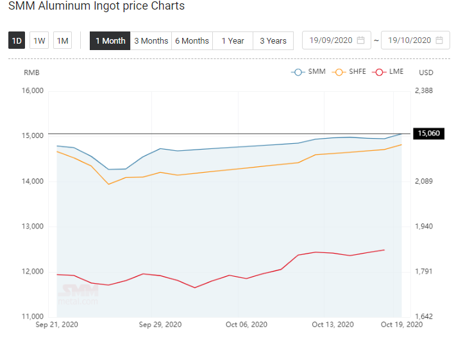Open the 1 Year range tab
The width and height of the screenshot is (463, 339).
coord(233,40)
